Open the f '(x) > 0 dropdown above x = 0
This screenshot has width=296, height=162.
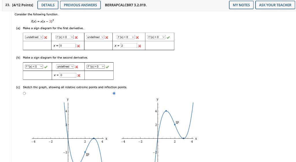pyautogui.click(x=64, y=37)
